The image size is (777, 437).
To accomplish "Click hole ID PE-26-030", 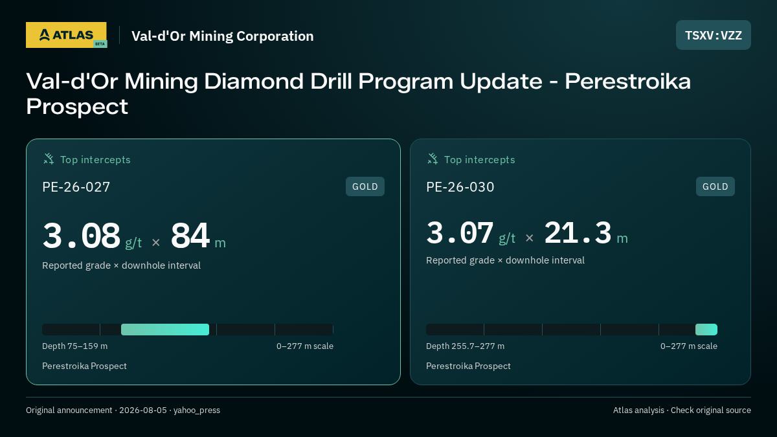I will click(460, 187).
